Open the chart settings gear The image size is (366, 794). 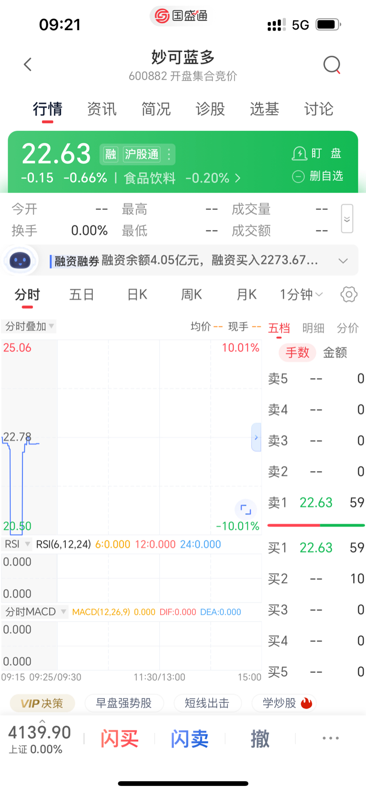(x=349, y=295)
